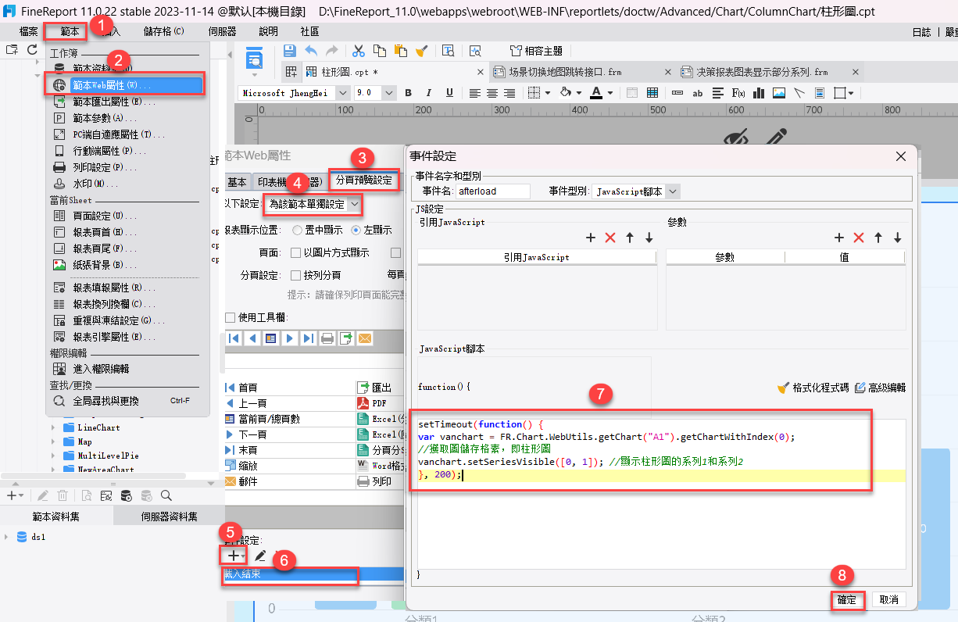Click the Undo arrow icon

pyautogui.click(x=311, y=51)
